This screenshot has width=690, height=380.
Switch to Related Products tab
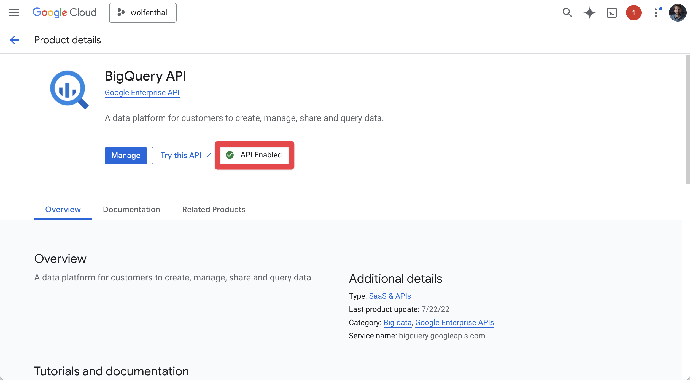click(214, 210)
